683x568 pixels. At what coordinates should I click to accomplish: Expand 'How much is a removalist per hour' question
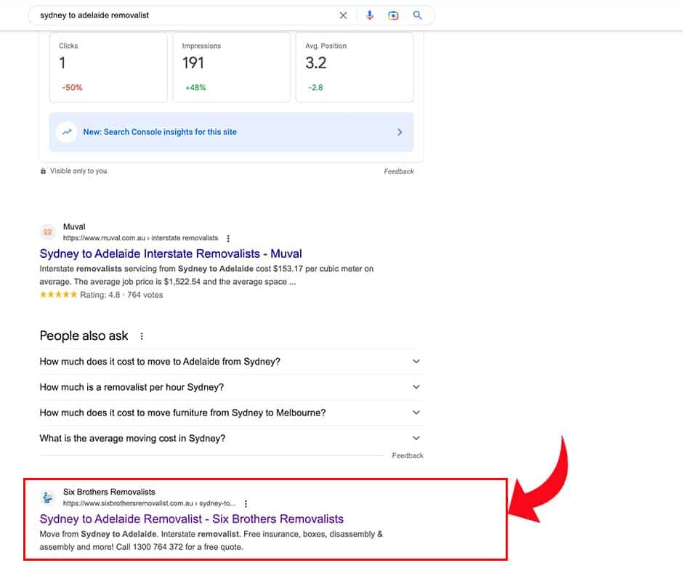pos(416,387)
